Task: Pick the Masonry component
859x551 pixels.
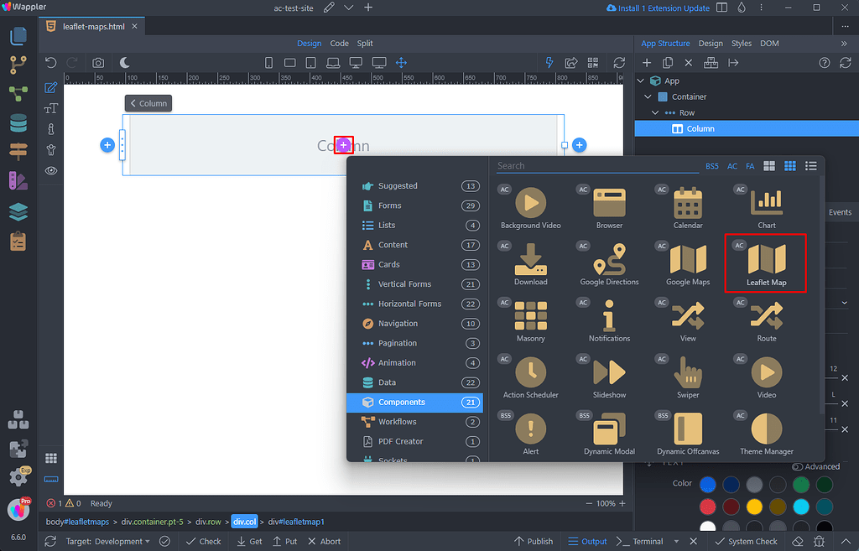Action: (530, 318)
